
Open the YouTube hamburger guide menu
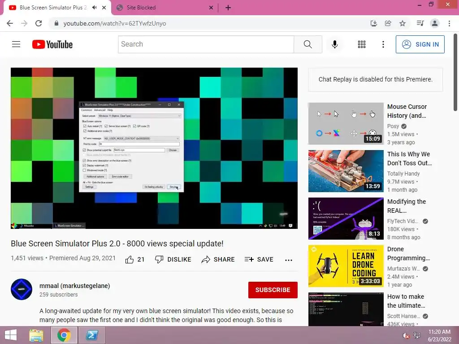pos(16,44)
